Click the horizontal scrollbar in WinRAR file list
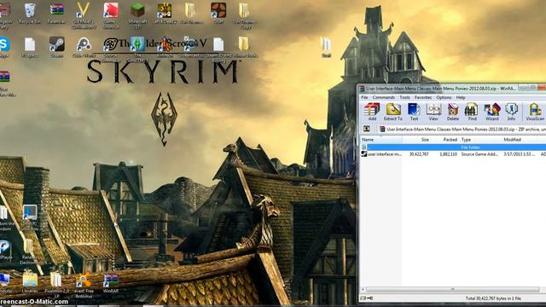The height and width of the screenshot is (307, 546). 452,289
